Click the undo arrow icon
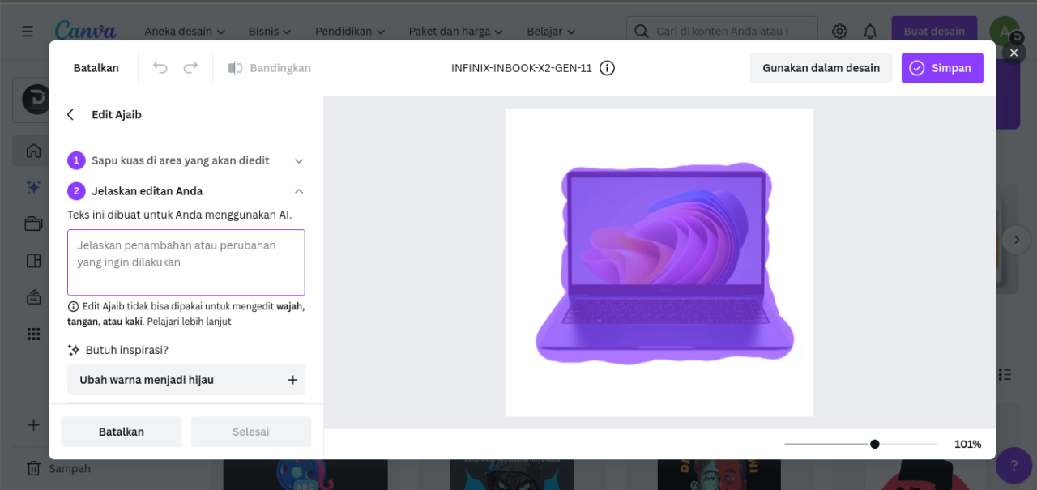Image resolution: width=1037 pixels, height=490 pixels. [x=160, y=68]
